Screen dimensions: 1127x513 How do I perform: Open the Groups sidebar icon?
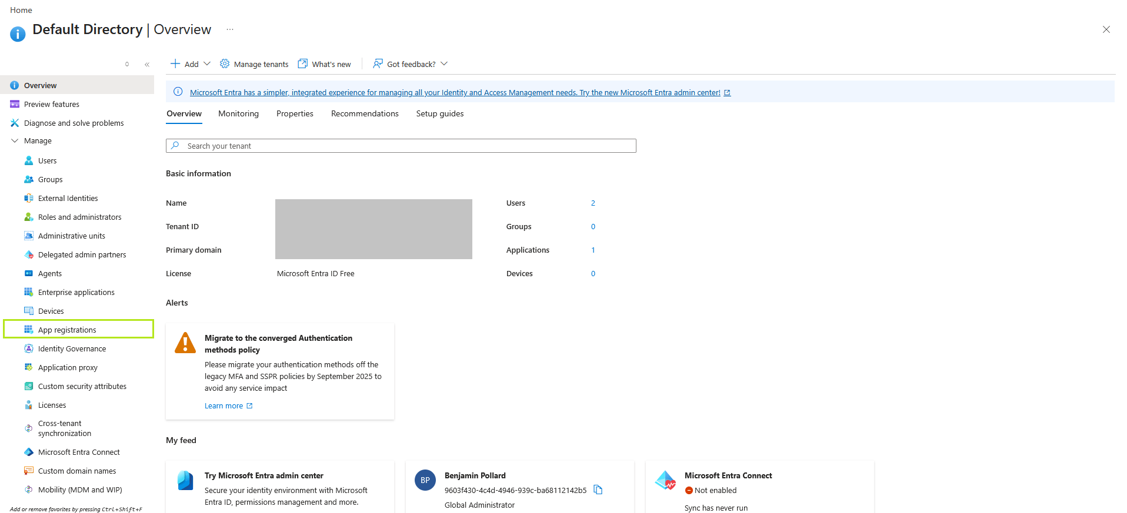[29, 179]
